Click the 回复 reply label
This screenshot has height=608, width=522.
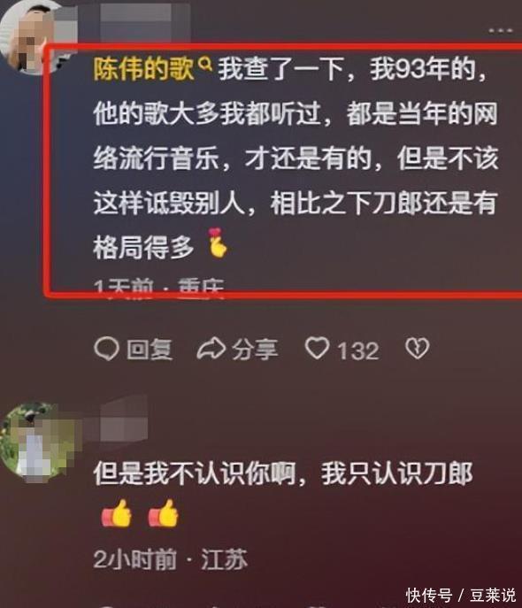[150, 350]
